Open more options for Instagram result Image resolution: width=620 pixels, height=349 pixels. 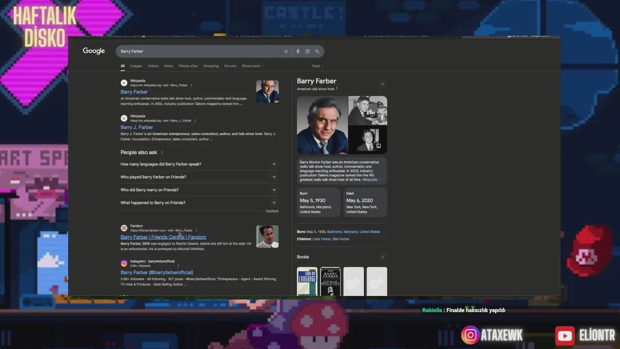click(x=178, y=266)
